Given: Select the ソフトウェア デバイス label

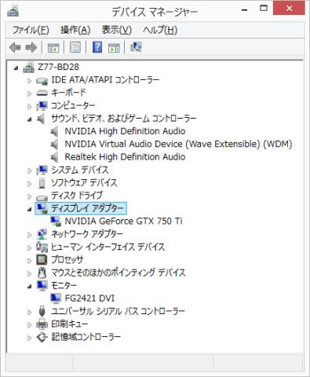Looking at the screenshot, I should 84,183.
